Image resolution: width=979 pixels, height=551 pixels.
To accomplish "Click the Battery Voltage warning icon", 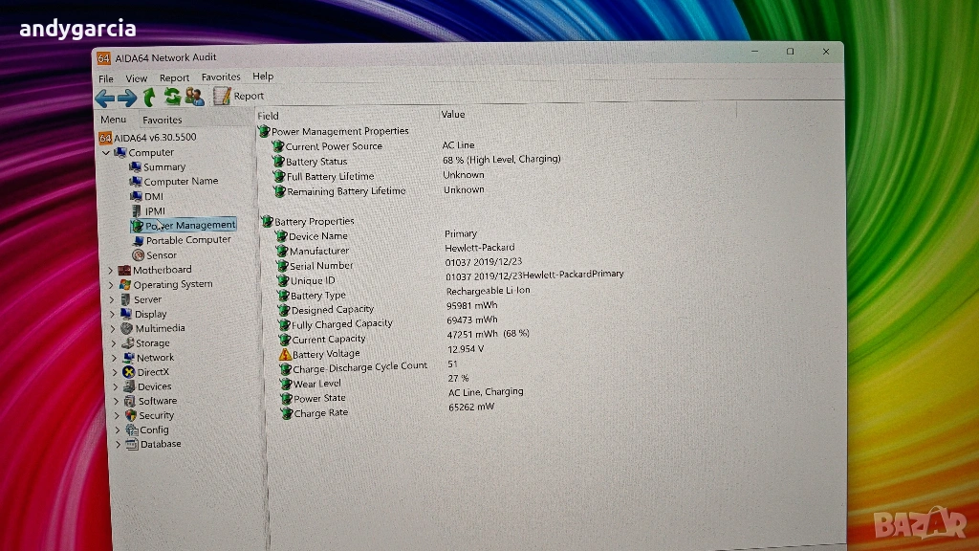I will 285,354.
